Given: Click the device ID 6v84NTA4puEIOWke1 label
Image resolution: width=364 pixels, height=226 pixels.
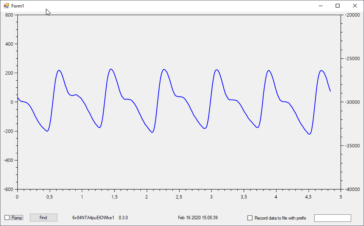Looking at the screenshot, I should click(x=93, y=218).
